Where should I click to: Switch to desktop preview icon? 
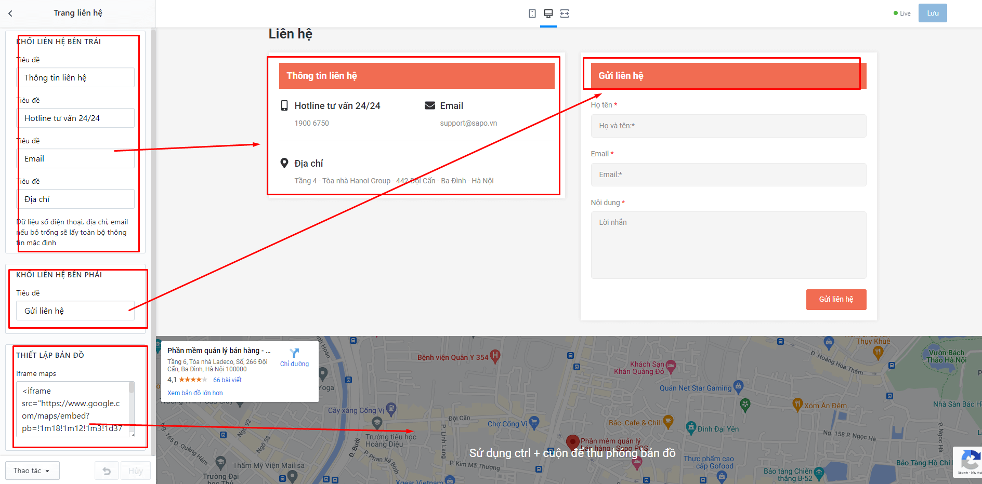coord(548,14)
